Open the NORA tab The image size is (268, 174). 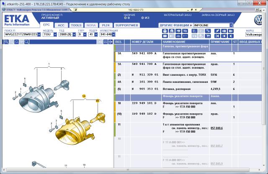(x=91, y=25)
